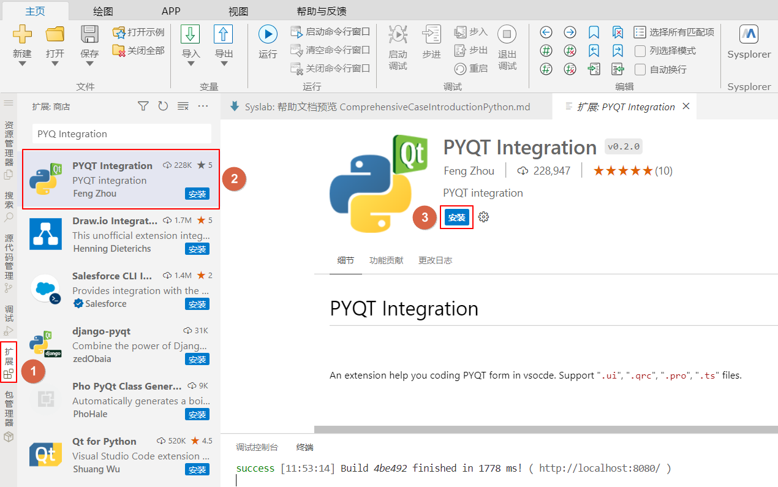
Task: Open the extension settings gear beside 安装
Action: (483, 217)
